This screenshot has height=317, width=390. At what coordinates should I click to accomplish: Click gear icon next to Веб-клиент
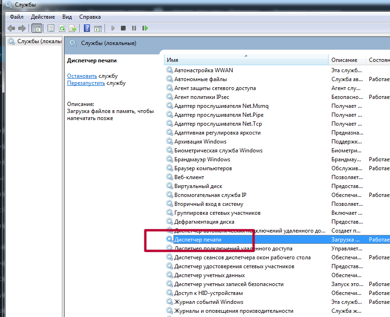click(170, 177)
